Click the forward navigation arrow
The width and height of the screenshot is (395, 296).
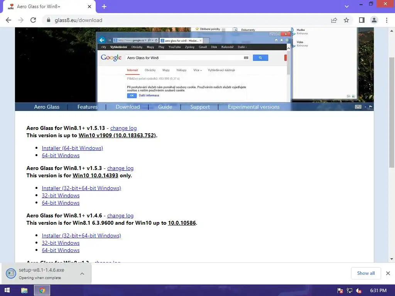[x=21, y=20]
